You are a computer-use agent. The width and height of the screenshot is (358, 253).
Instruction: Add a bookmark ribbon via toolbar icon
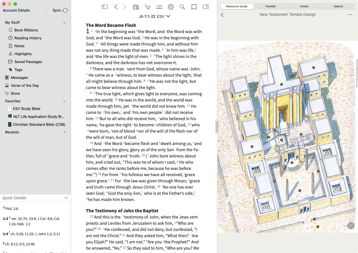point(194,7)
